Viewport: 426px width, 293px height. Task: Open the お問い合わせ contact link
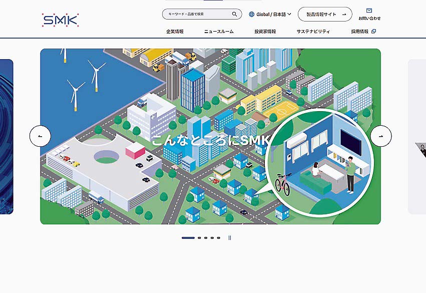pos(369,15)
